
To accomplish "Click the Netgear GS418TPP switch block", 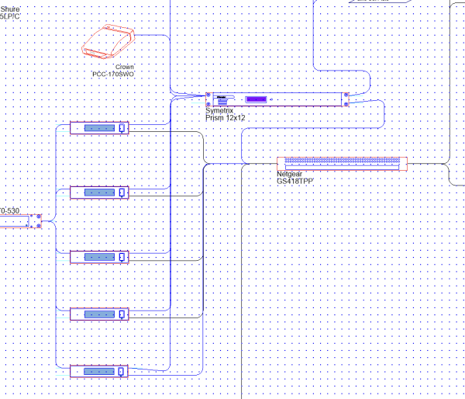I will (340, 164).
